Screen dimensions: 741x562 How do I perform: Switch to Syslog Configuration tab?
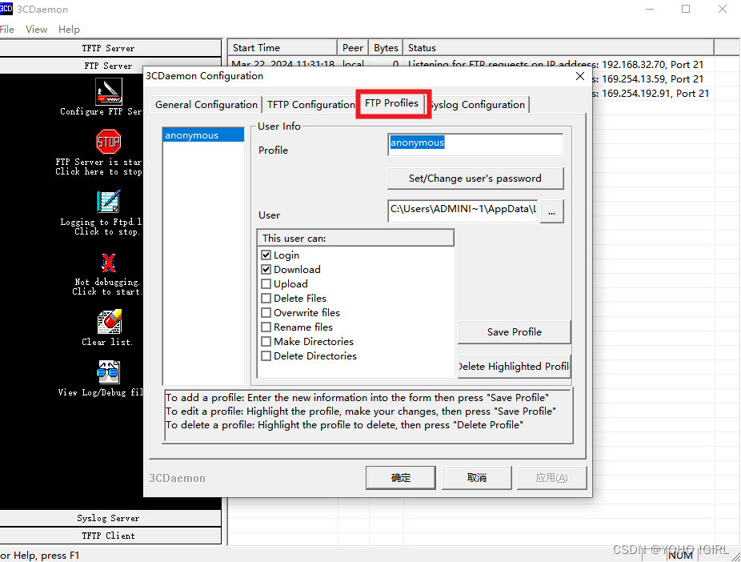pos(478,104)
